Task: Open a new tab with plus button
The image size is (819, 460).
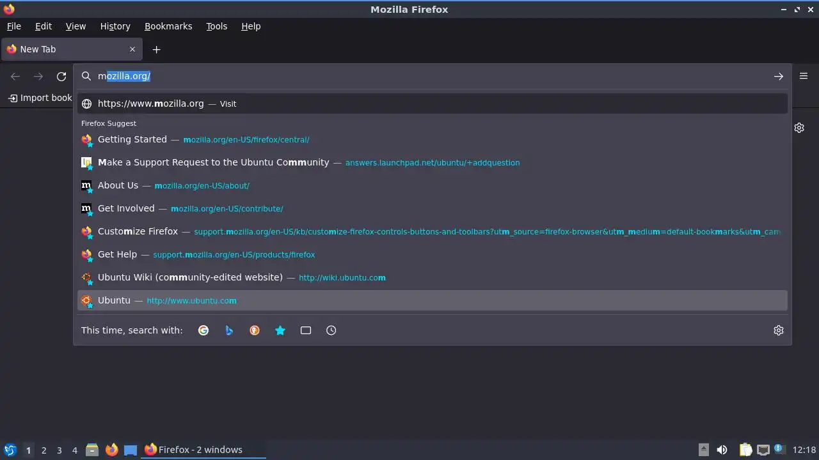Action: point(156,49)
